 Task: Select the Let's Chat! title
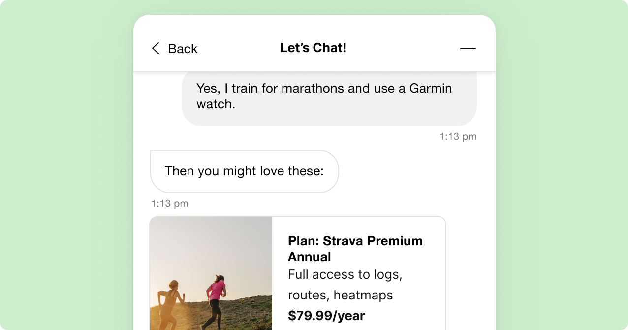pos(314,48)
